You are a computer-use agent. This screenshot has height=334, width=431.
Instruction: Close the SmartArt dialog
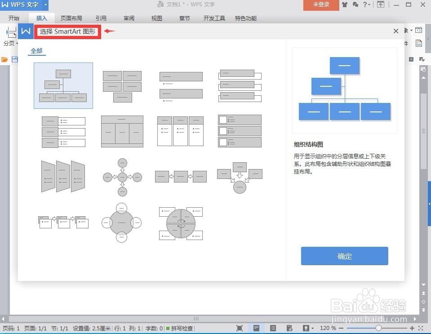(x=396, y=31)
